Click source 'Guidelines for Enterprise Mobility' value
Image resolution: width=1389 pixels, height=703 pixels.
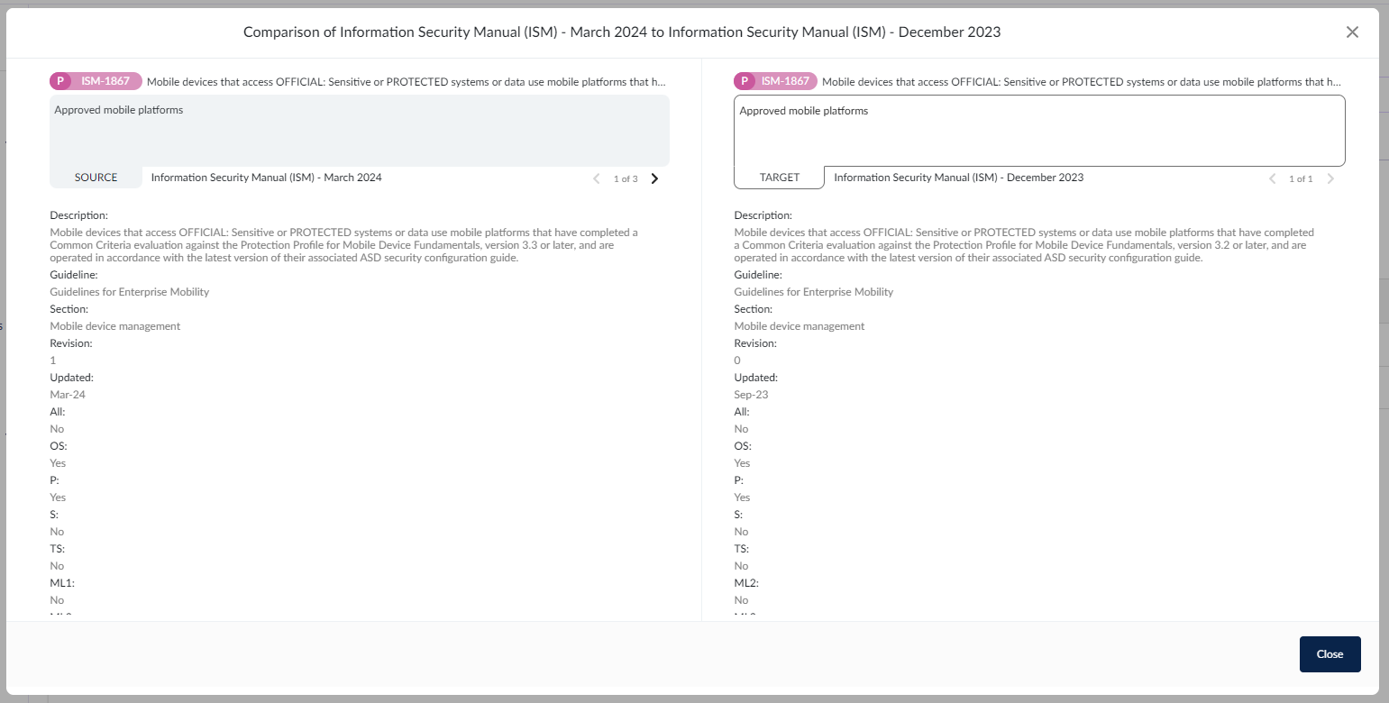[x=130, y=292]
